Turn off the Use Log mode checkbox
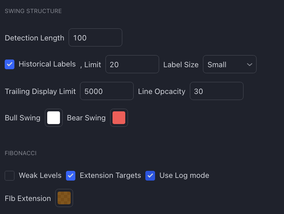The height and width of the screenshot is (214, 284). 150,176
